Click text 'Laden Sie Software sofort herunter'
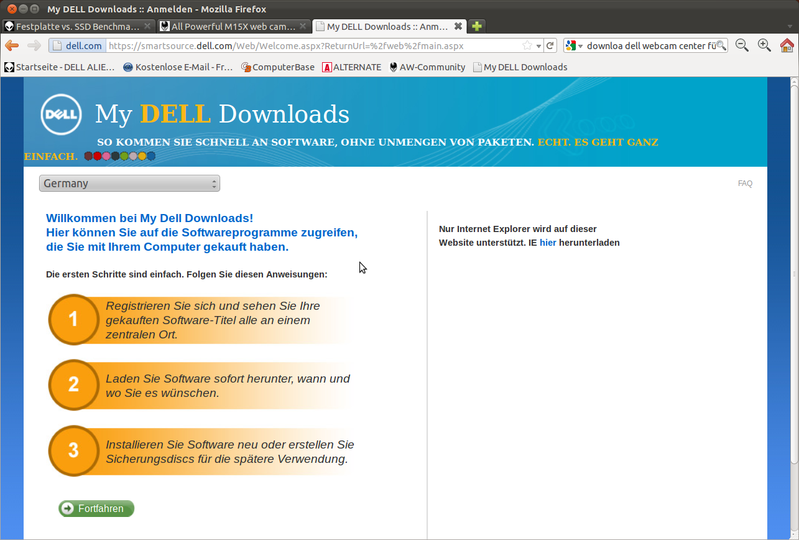Viewport: 799px width, 540px height. coord(200,378)
